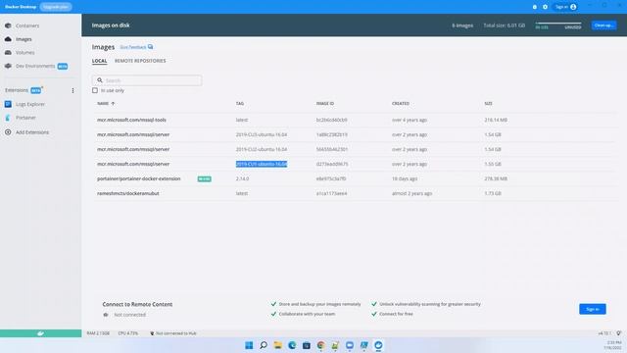This screenshot has height=353, width=627.
Task: Switch to the LOCAL tab
Action: 99,61
